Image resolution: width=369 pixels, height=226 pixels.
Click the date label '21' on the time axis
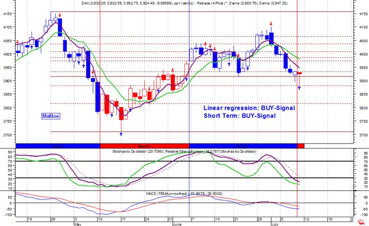pos(236,219)
